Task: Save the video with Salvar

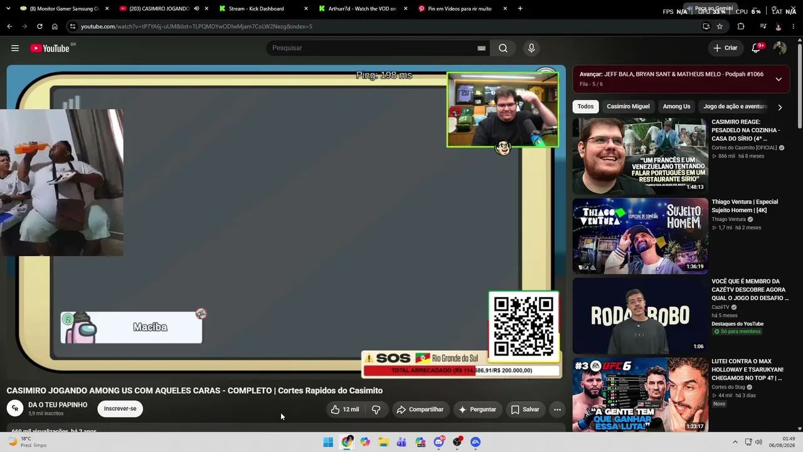Action: pos(524,409)
